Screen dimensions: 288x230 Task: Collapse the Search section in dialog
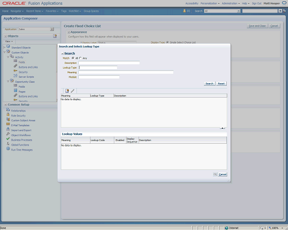point(63,53)
